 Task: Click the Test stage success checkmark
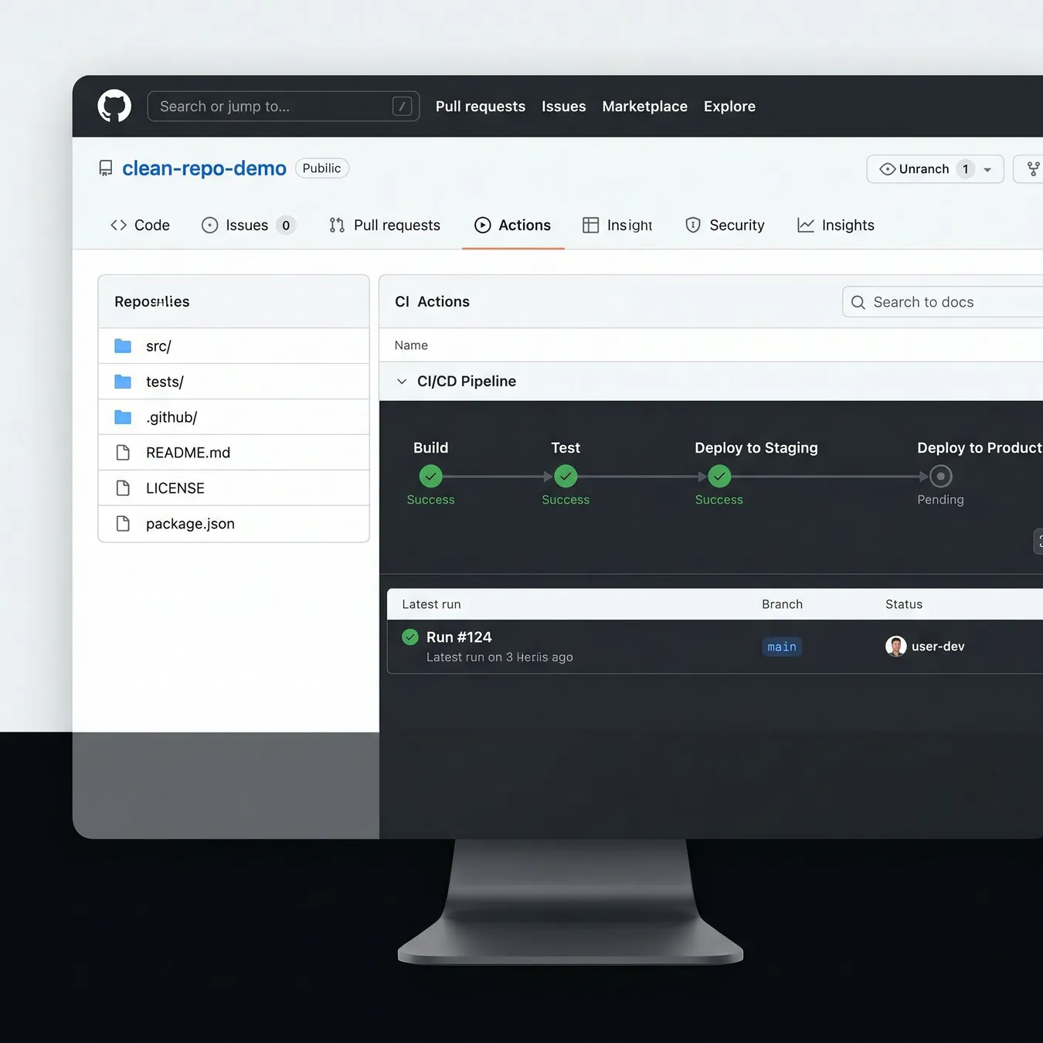pyautogui.click(x=566, y=476)
